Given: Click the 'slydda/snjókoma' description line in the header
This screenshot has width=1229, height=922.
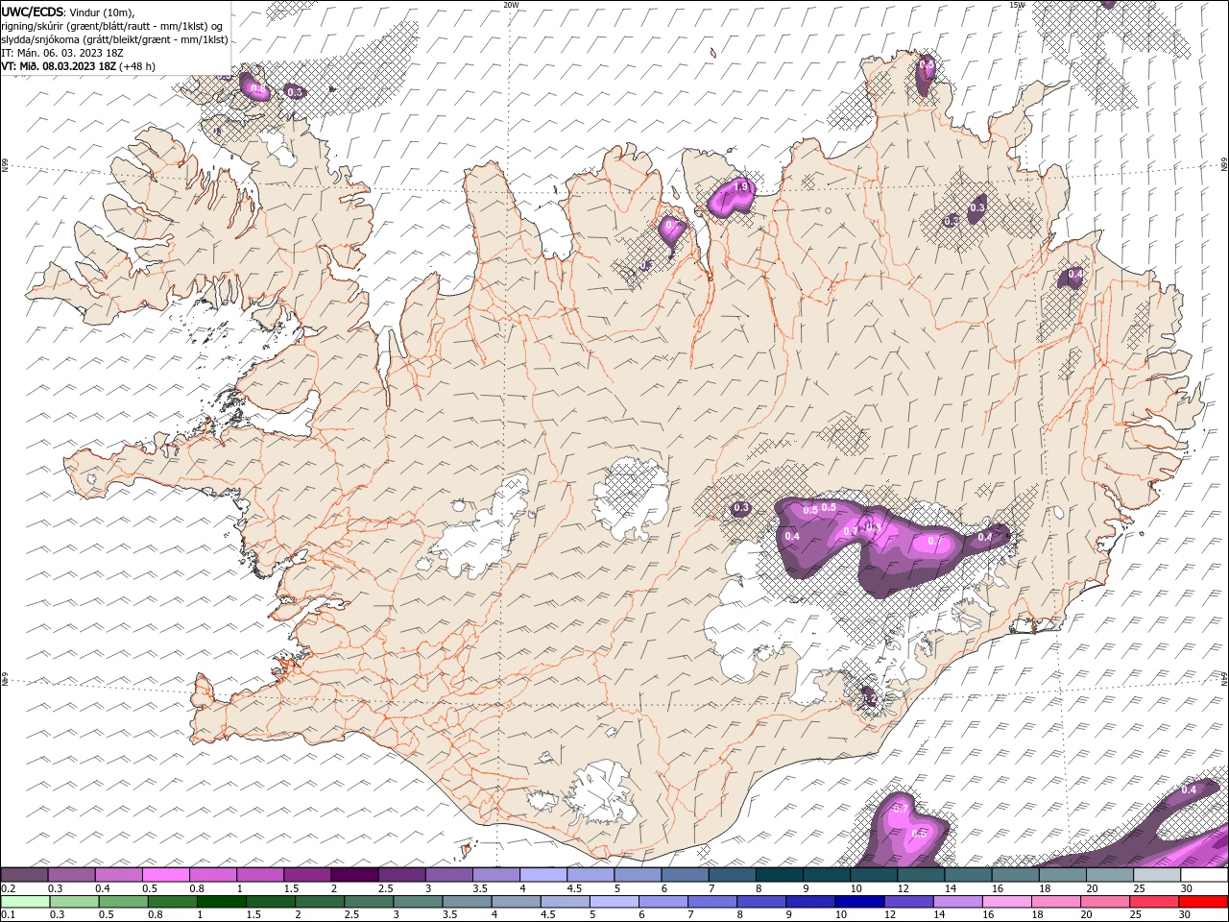Looking at the screenshot, I should point(115,39).
